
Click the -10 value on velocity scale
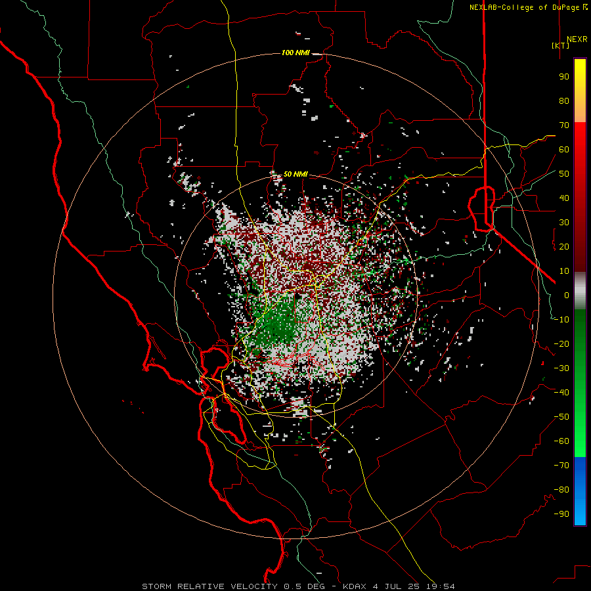tap(561, 320)
